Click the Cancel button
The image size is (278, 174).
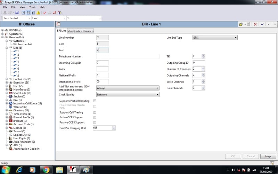pos(251,156)
